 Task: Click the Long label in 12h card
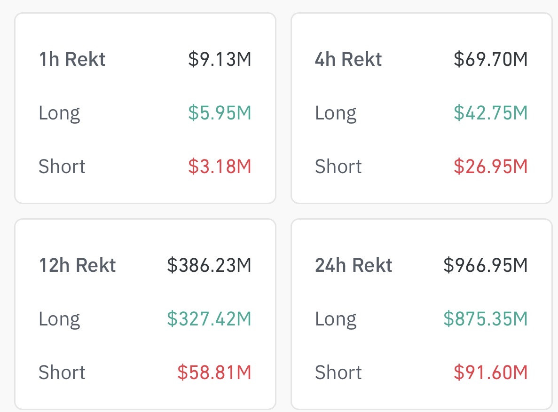[x=59, y=319]
